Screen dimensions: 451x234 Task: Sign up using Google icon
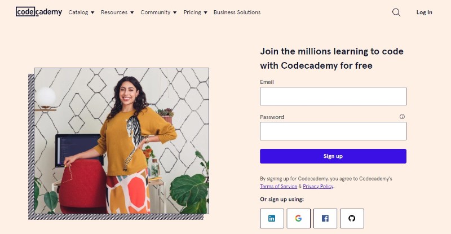click(299, 218)
